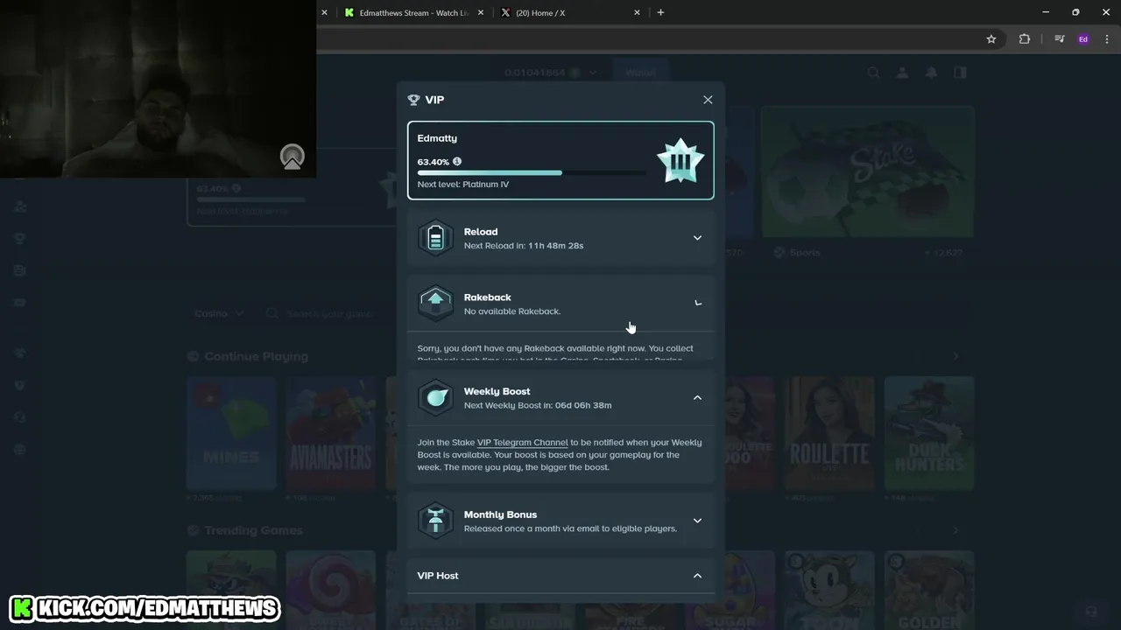
Task: Open the Mines game thumbnail
Action: click(231, 433)
